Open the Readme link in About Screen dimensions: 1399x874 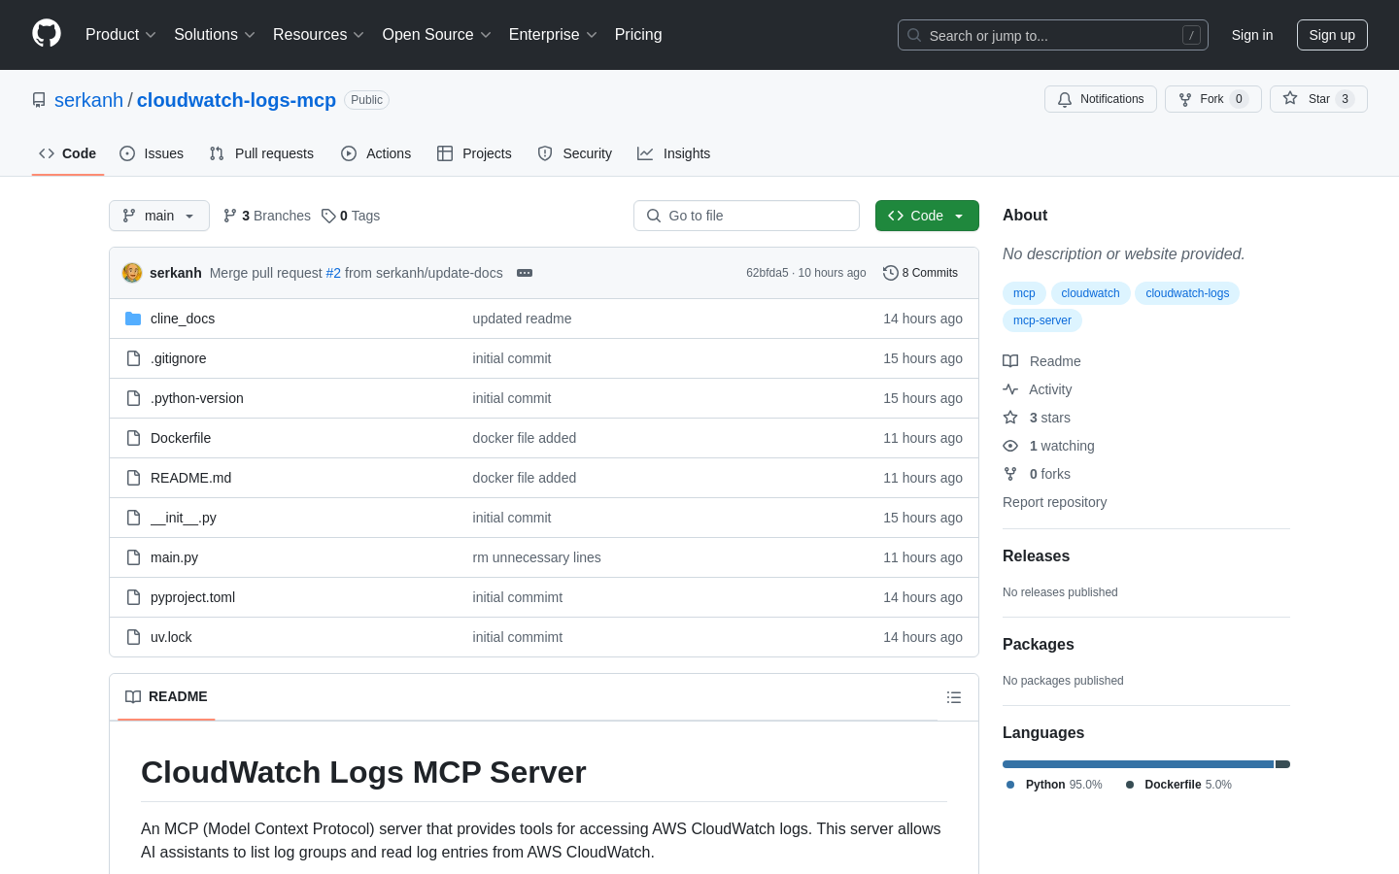[1041, 361]
